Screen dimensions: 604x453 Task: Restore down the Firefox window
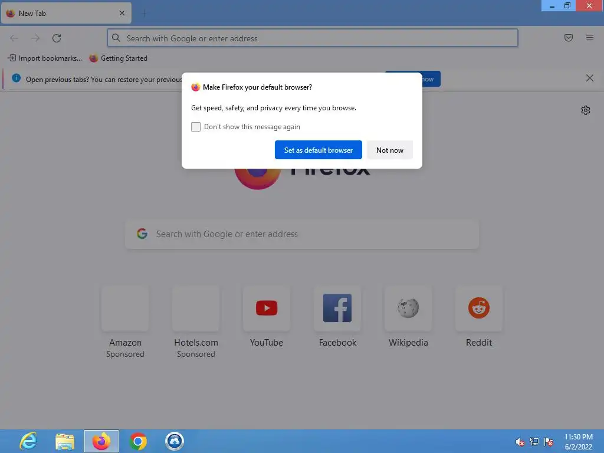(567, 5)
